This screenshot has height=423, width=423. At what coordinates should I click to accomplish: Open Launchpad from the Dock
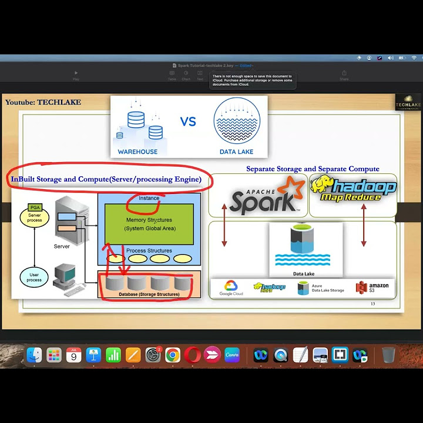(x=54, y=355)
